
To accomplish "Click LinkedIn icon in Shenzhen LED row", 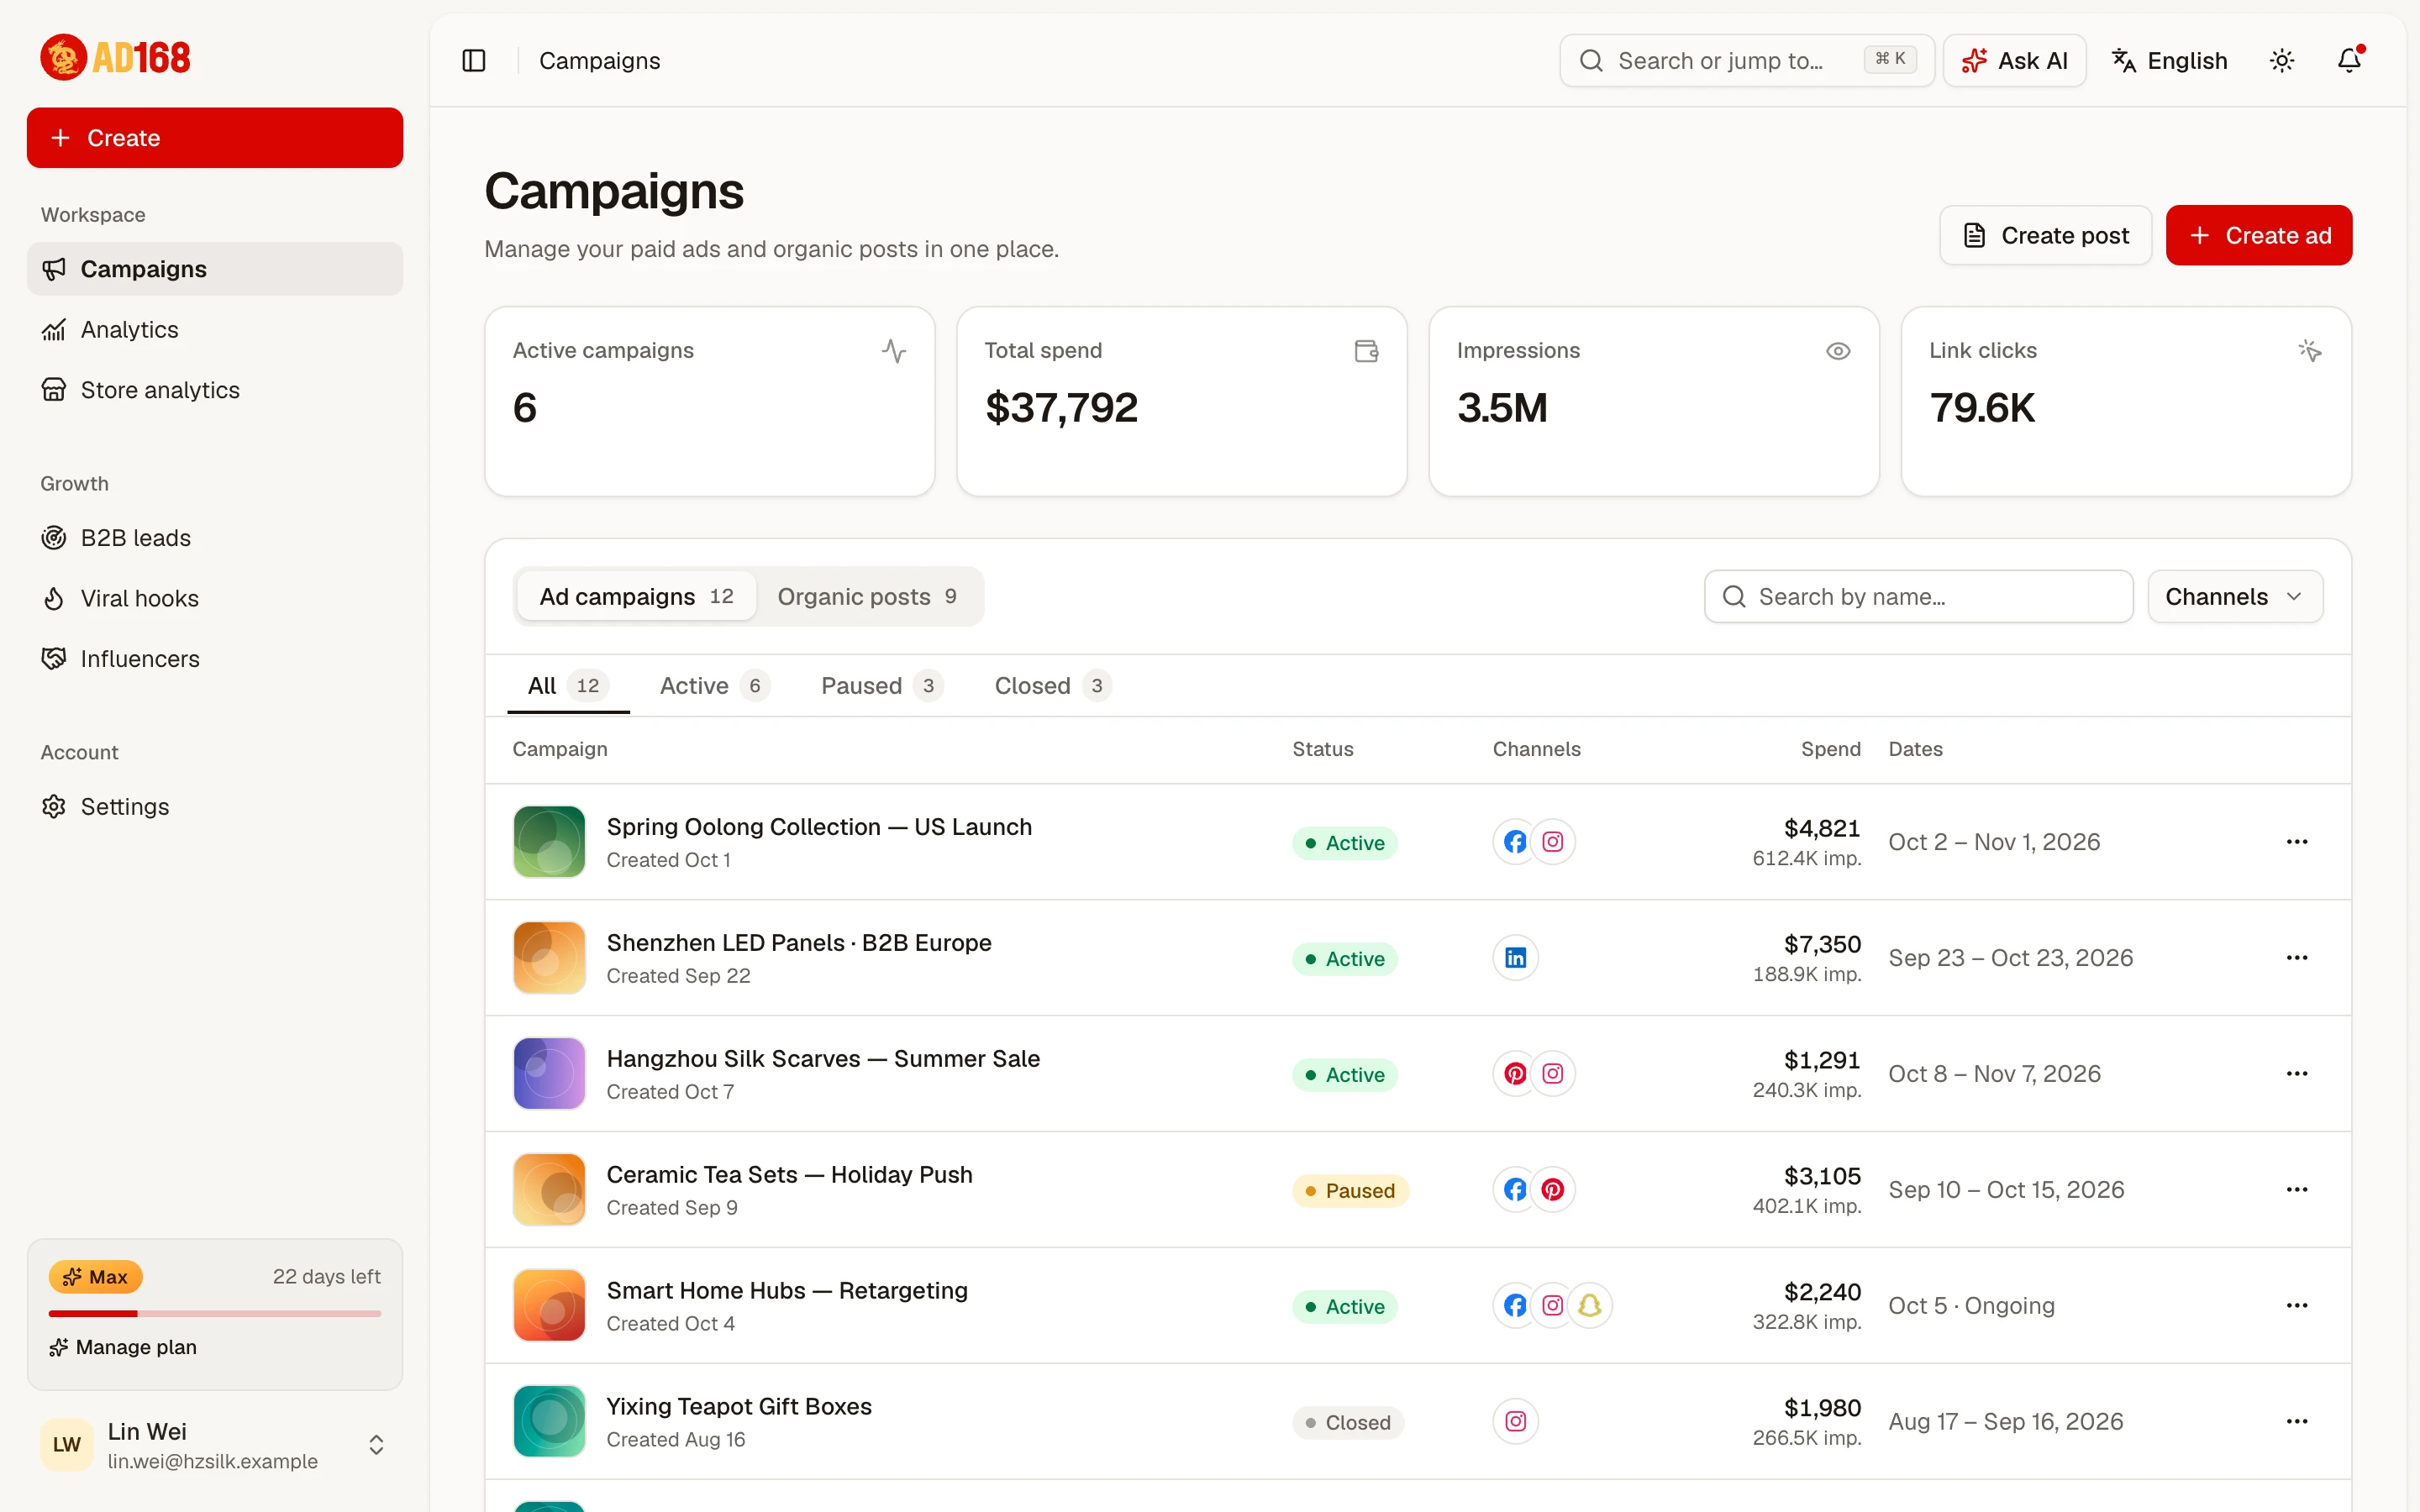I will point(1515,958).
